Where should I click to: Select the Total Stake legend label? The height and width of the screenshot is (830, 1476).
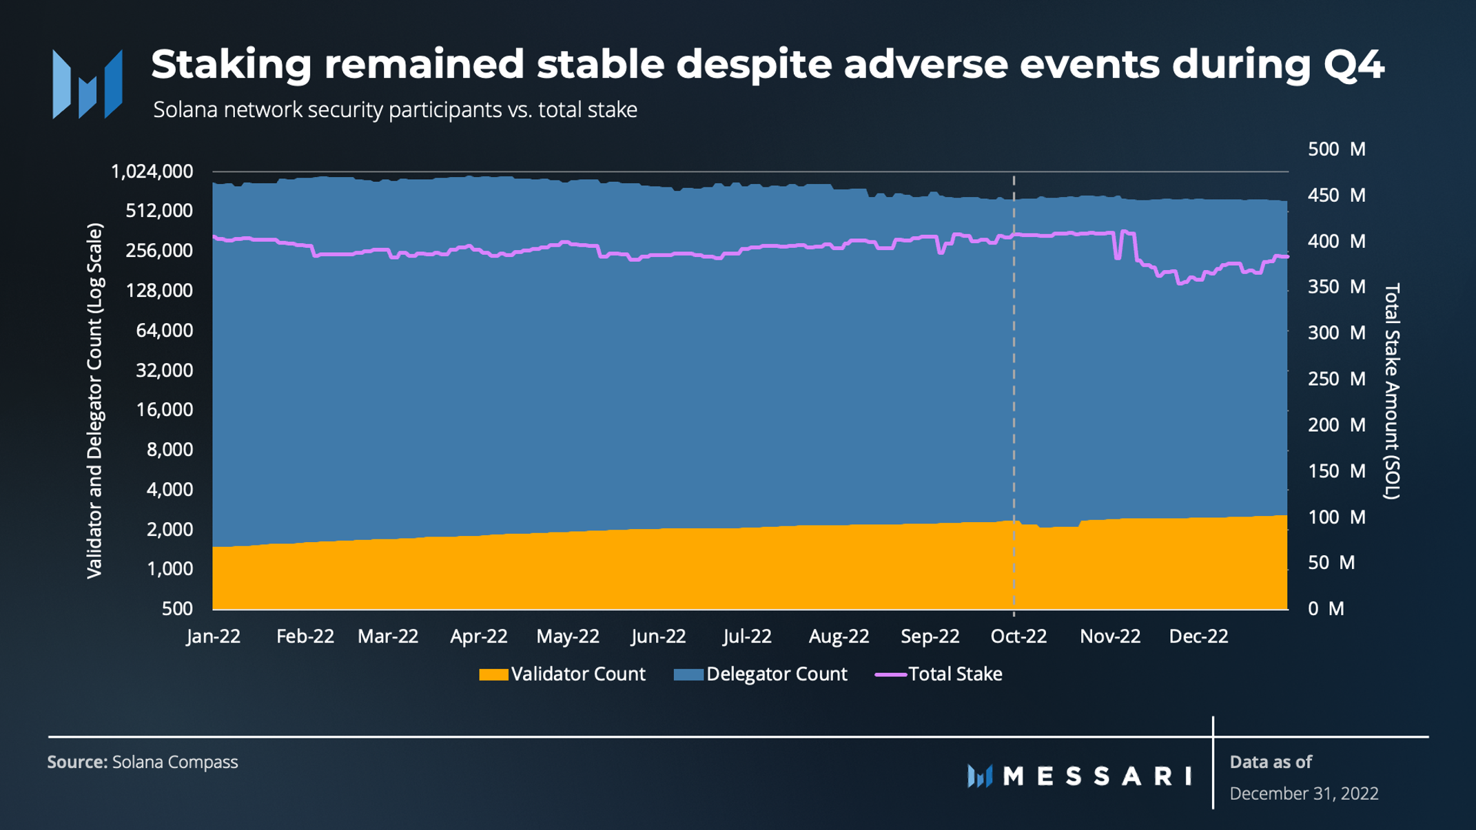(x=955, y=674)
